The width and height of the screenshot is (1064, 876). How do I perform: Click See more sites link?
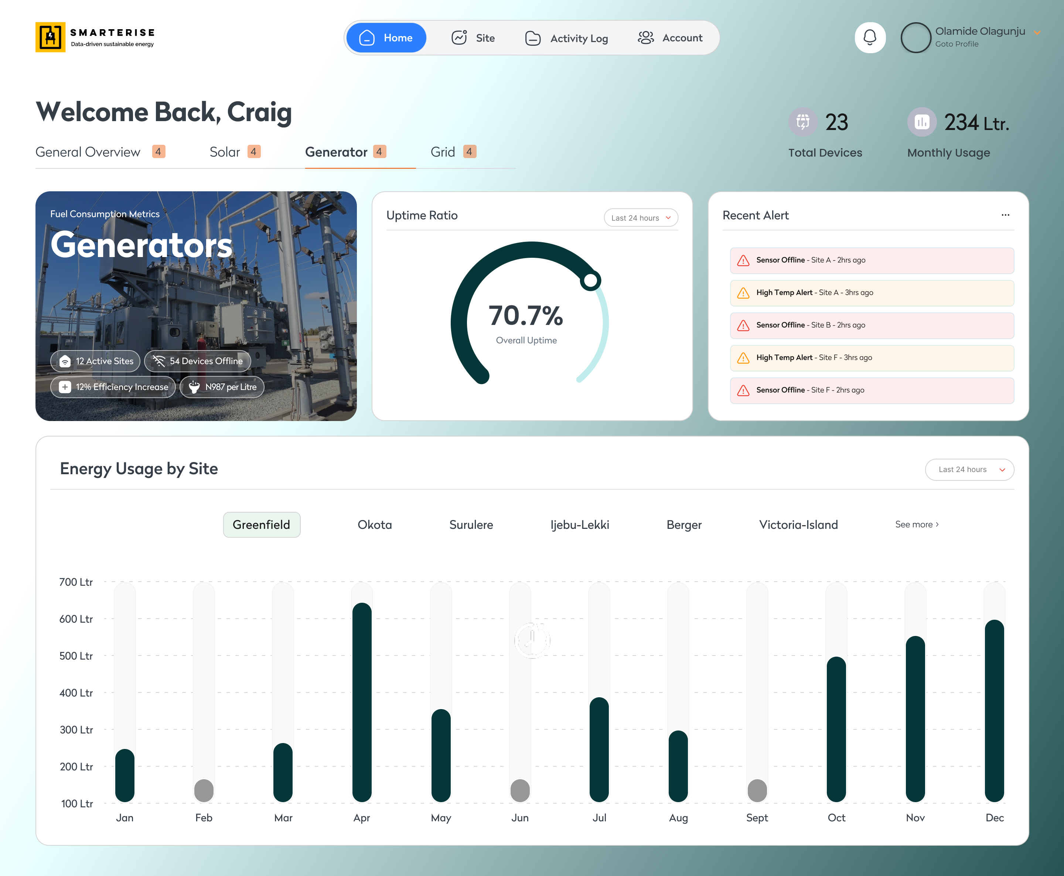pos(917,524)
